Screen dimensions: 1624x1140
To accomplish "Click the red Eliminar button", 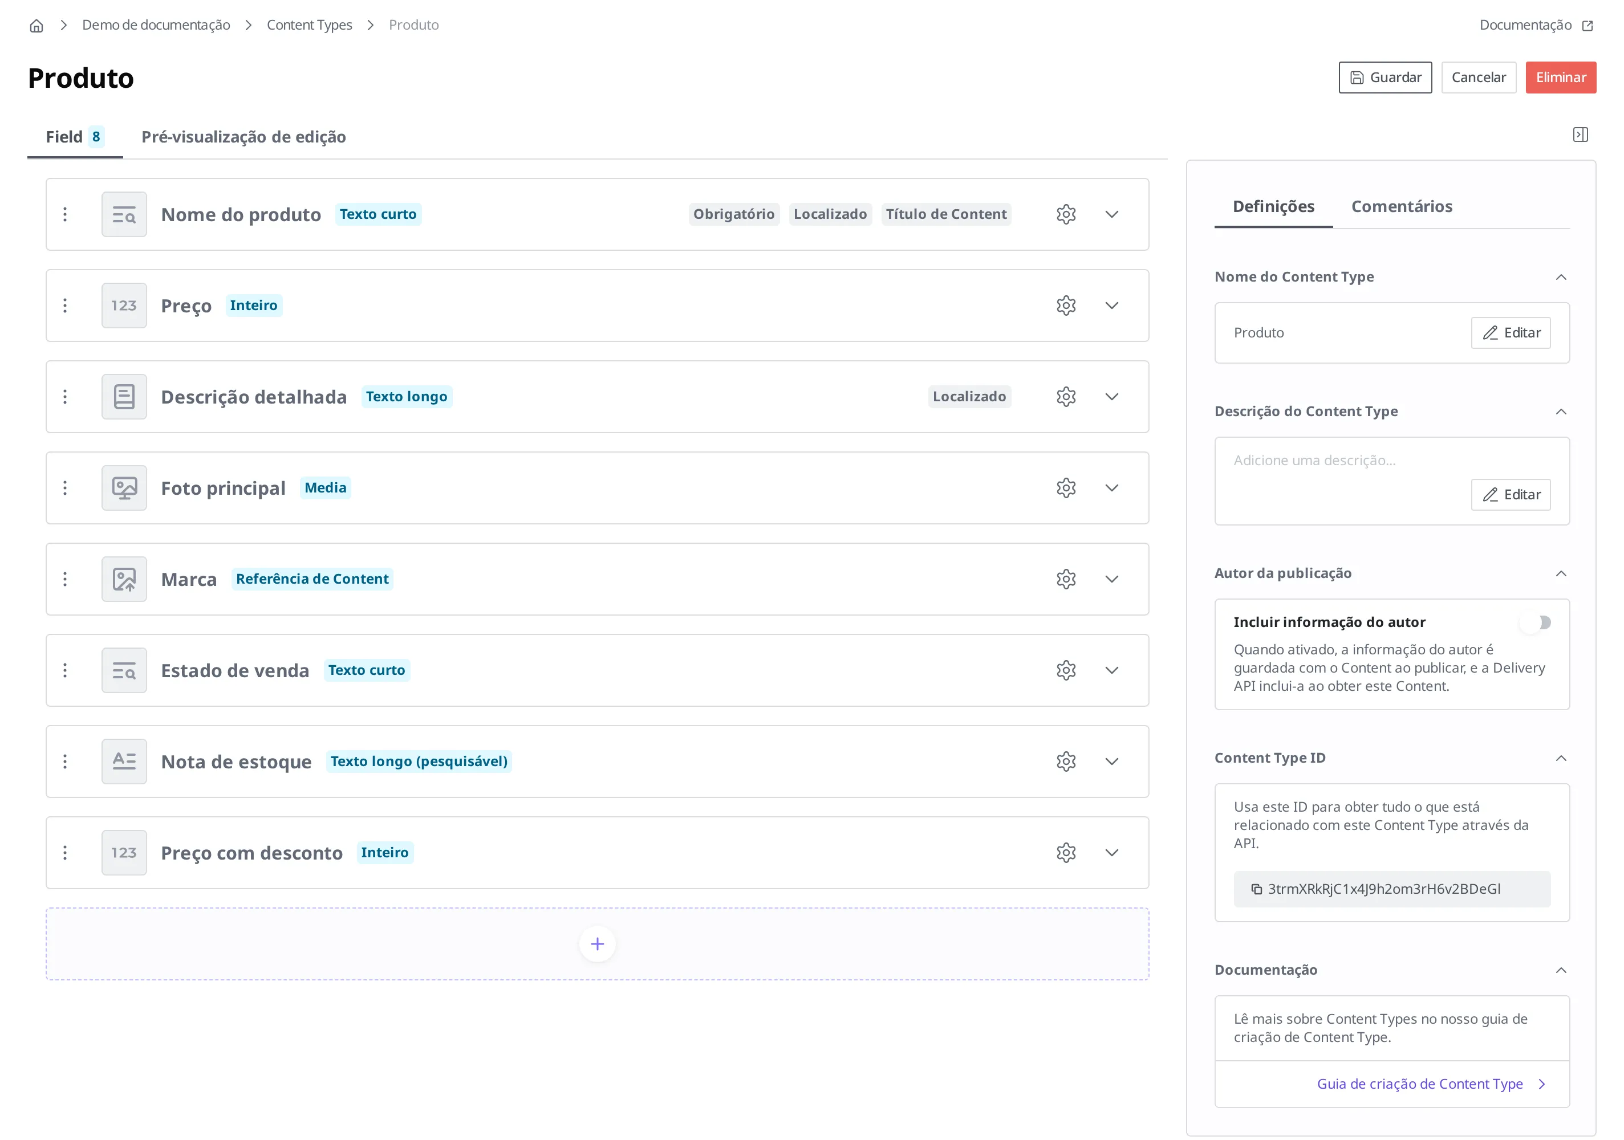I will pyautogui.click(x=1560, y=77).
